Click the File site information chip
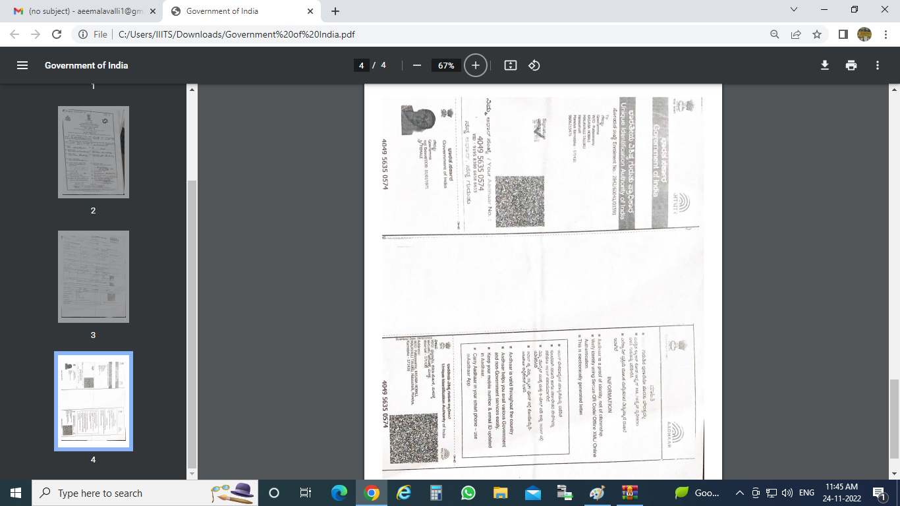900x506 pixels. point(92,34)
